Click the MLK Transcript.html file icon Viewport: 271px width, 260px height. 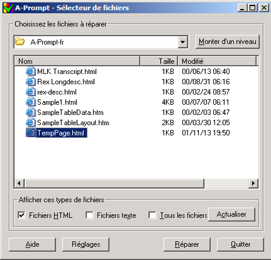tap(31, 72)
